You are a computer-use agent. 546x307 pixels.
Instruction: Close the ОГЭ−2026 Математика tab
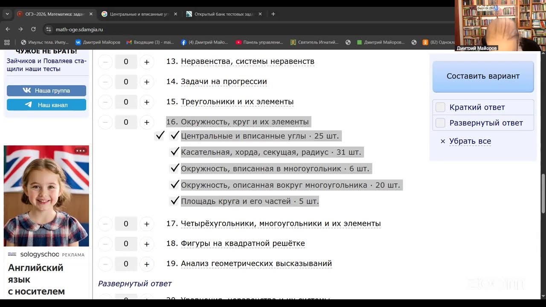click(x=91, y=14)
